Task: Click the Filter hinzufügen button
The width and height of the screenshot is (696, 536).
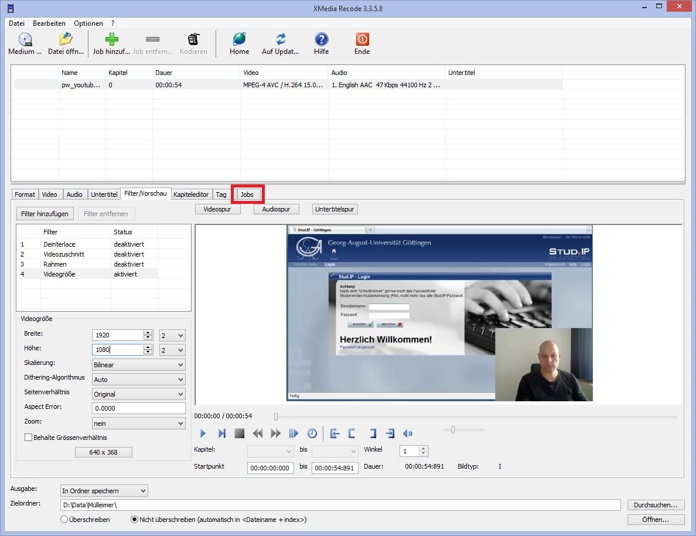Action: pos(45,214)
